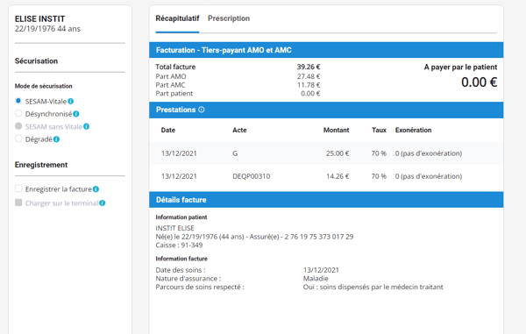Show info for Charger sur le terminal

(103, 203)
